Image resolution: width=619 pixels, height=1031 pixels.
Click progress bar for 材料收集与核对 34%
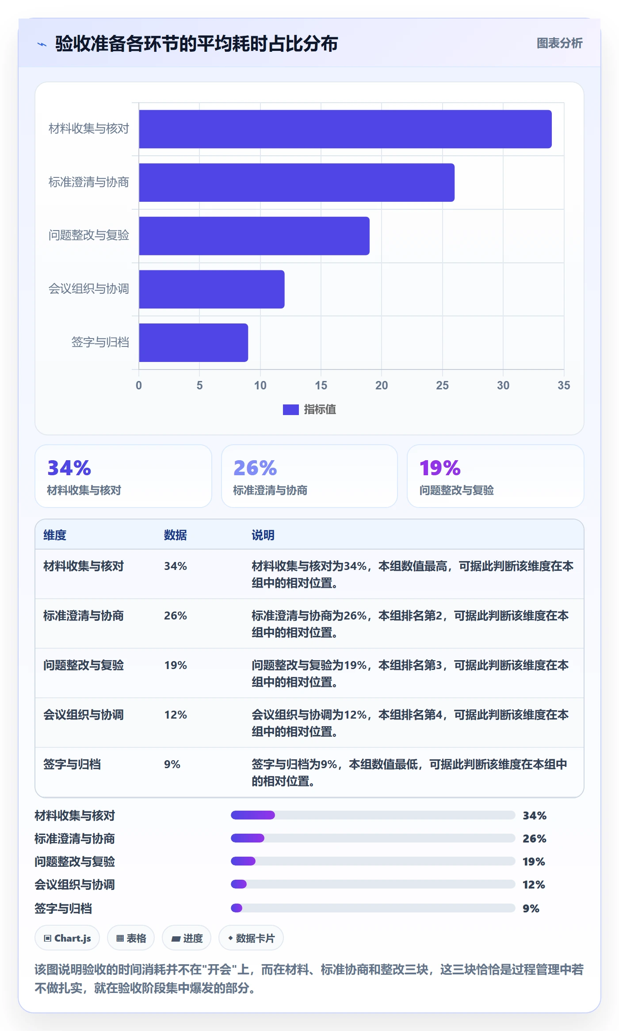tap(373, 815)
